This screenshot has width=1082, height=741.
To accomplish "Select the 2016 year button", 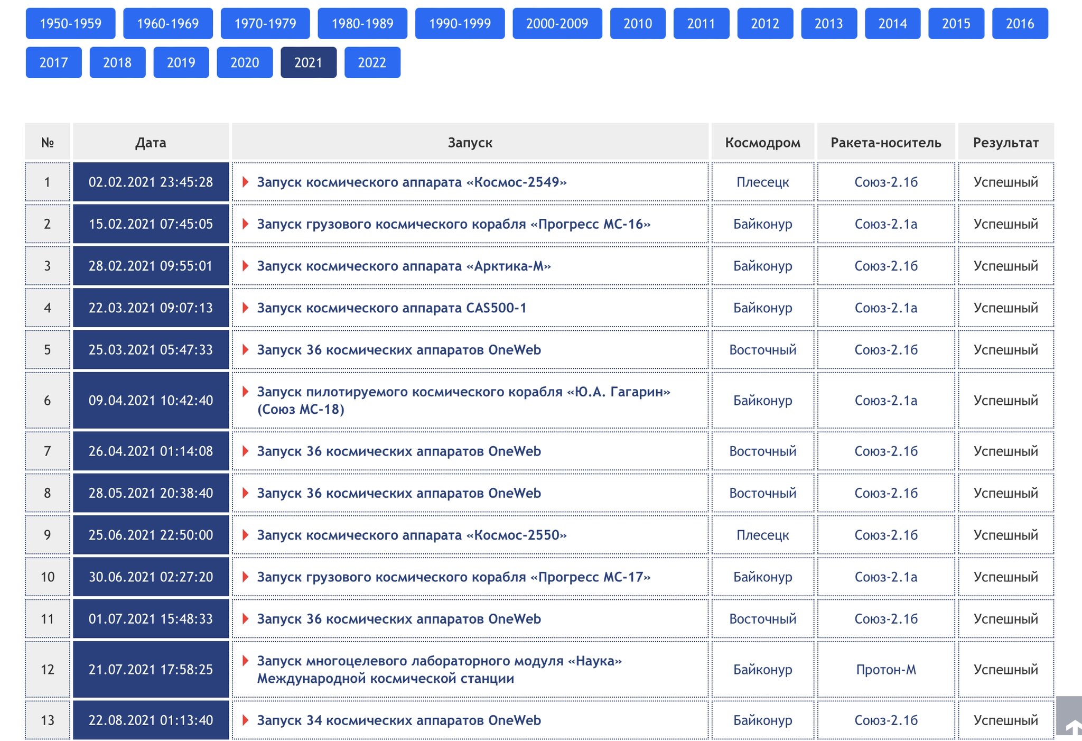I will pos(1020,23).
